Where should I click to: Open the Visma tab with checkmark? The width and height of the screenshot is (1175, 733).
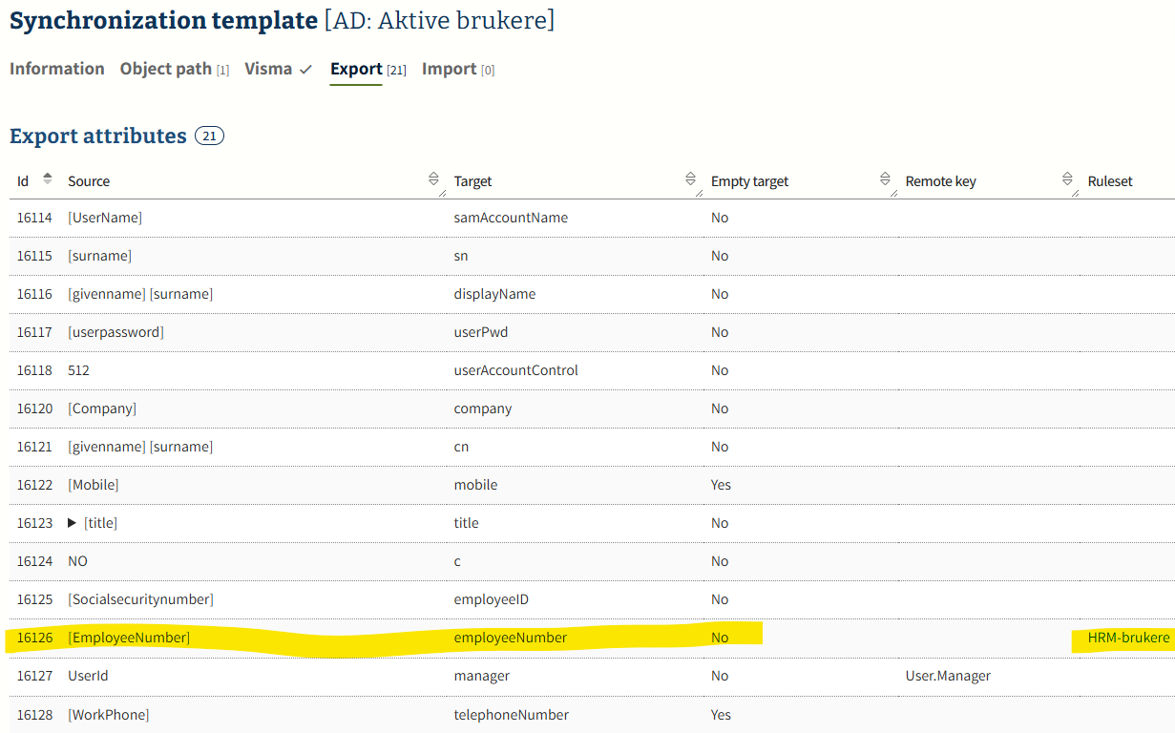278,69
